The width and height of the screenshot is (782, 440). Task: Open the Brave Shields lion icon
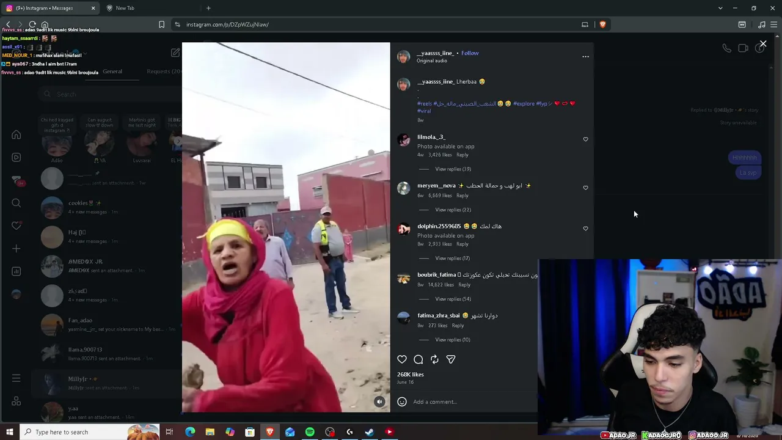coord(602,24)
